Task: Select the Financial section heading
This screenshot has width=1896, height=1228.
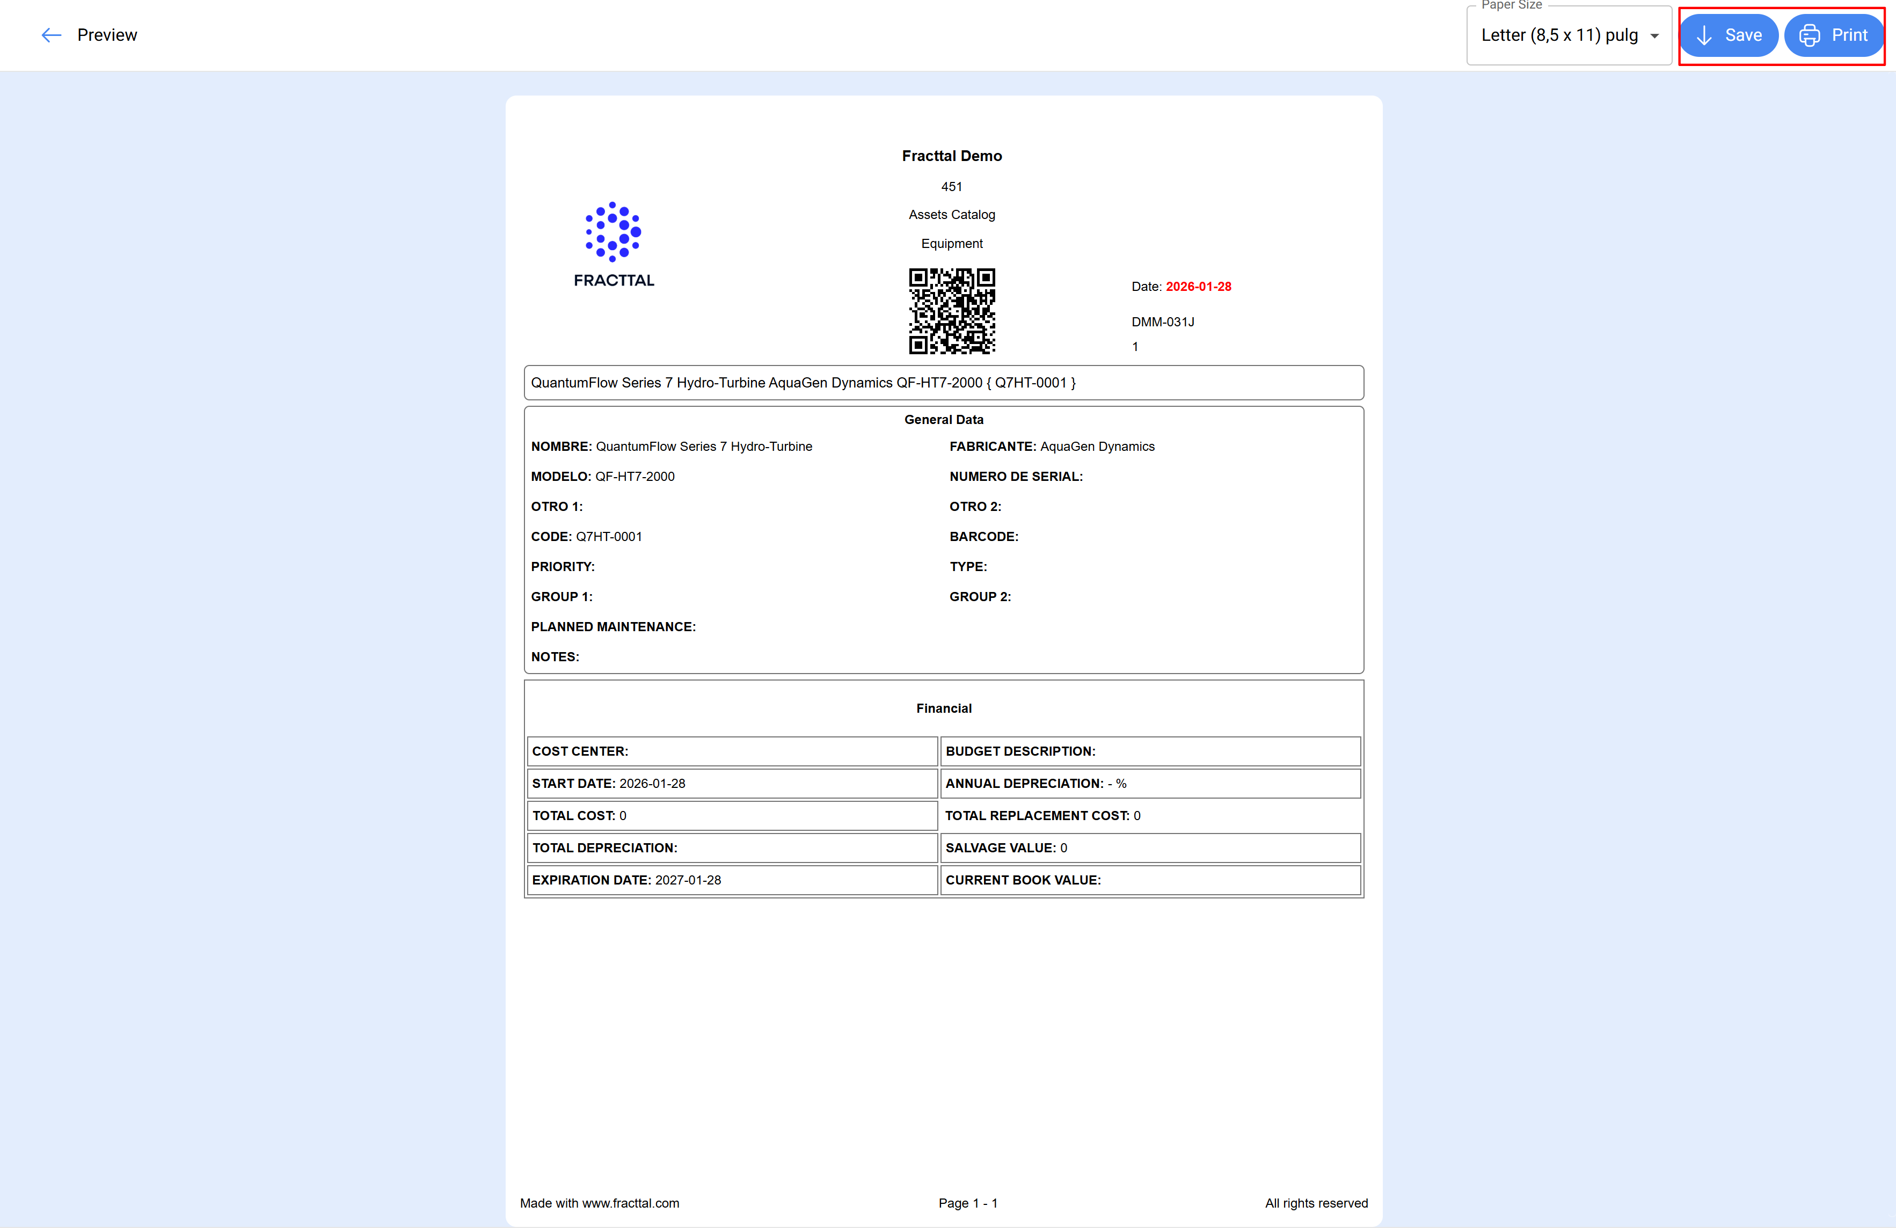Action: [x=943, y=708]
